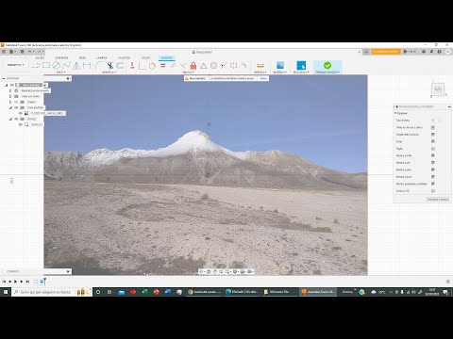Click the Insert image icon
This screenshot has height=339, width=453.
pyautogui.click(x=280, y=65)
